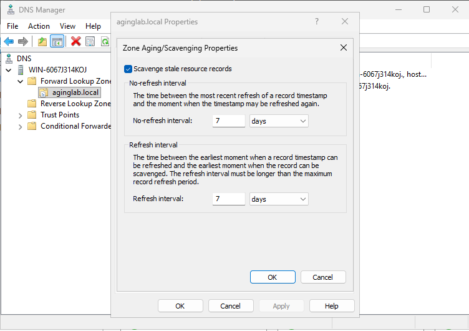This screenshot has height=331, width=469.
Task: Collapse the Forward Lookup Zones node
Action: (21, 81)
